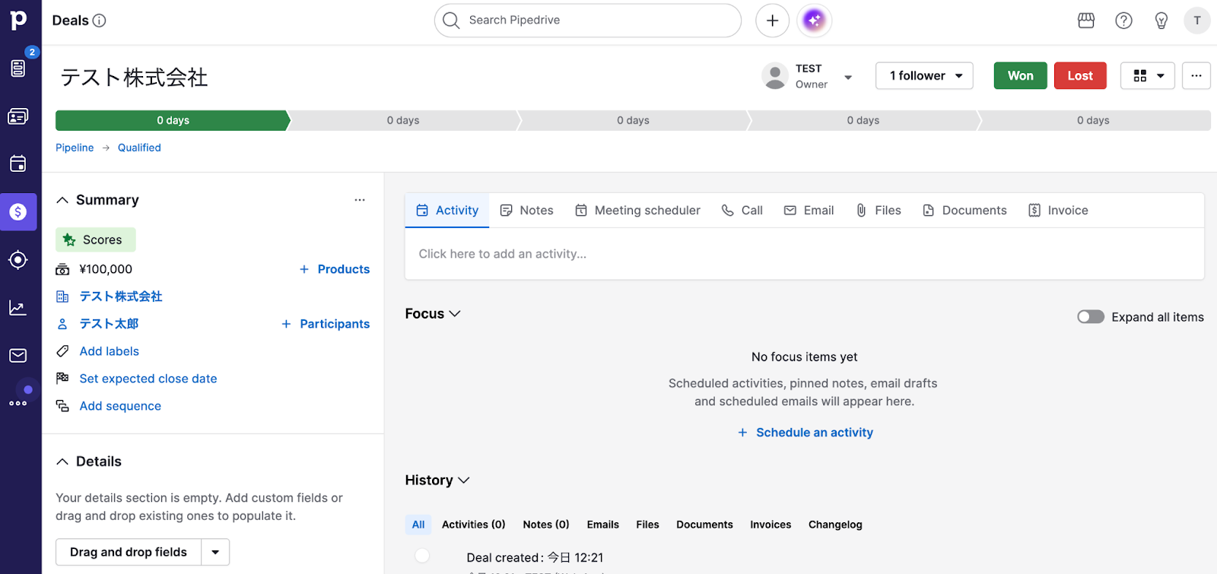This screenshot has width=1217, height=574.
Task: Go to Deals in the sidebar
Action: [18, 212]
